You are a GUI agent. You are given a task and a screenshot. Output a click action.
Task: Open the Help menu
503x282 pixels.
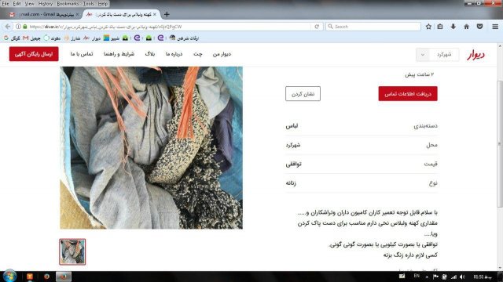[x=103, y=4]
